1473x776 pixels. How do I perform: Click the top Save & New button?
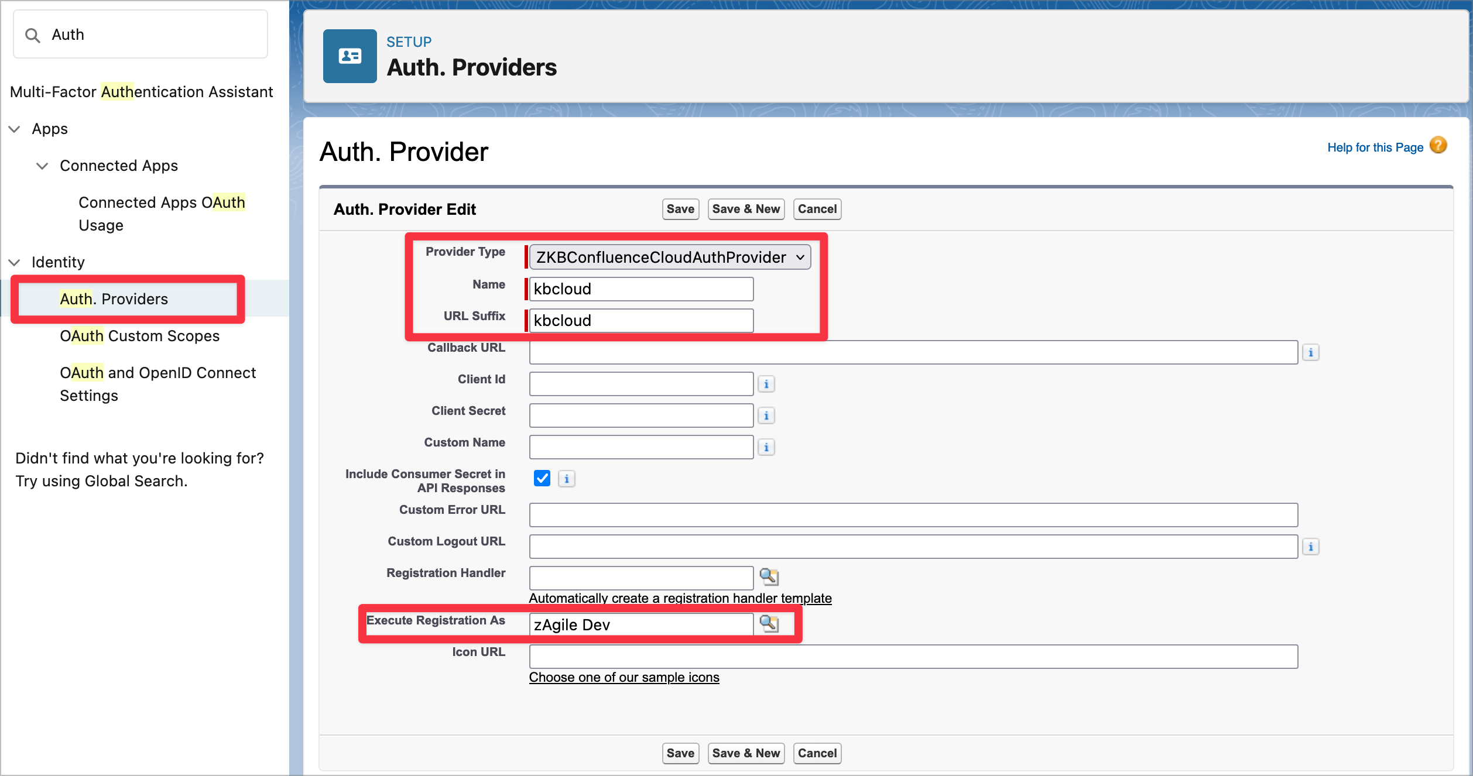pyautogui.click(x=745, y=209)
